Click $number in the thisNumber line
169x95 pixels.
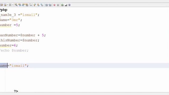30,40
